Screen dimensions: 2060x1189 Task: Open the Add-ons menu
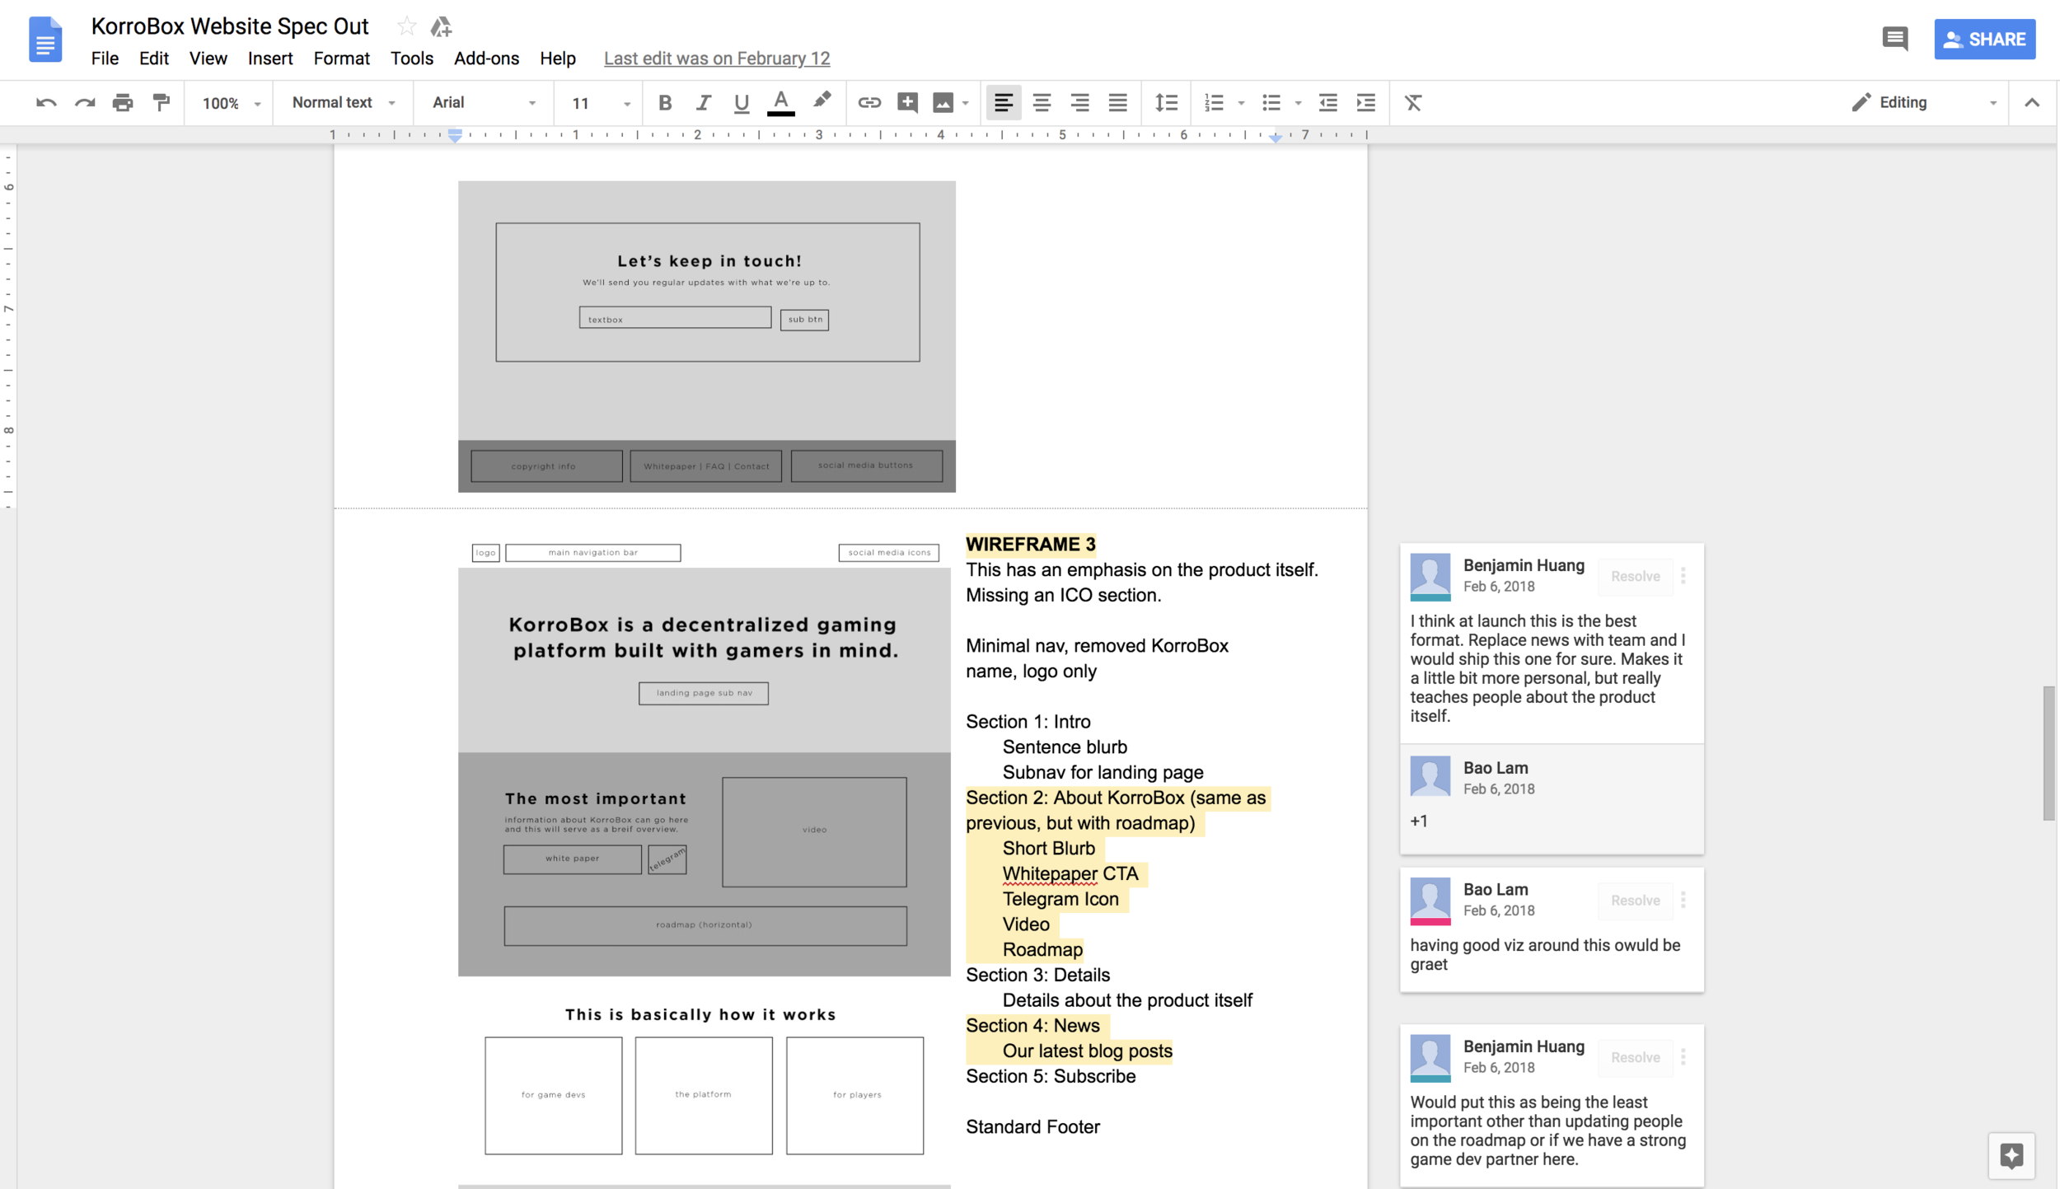click(486, 59)
